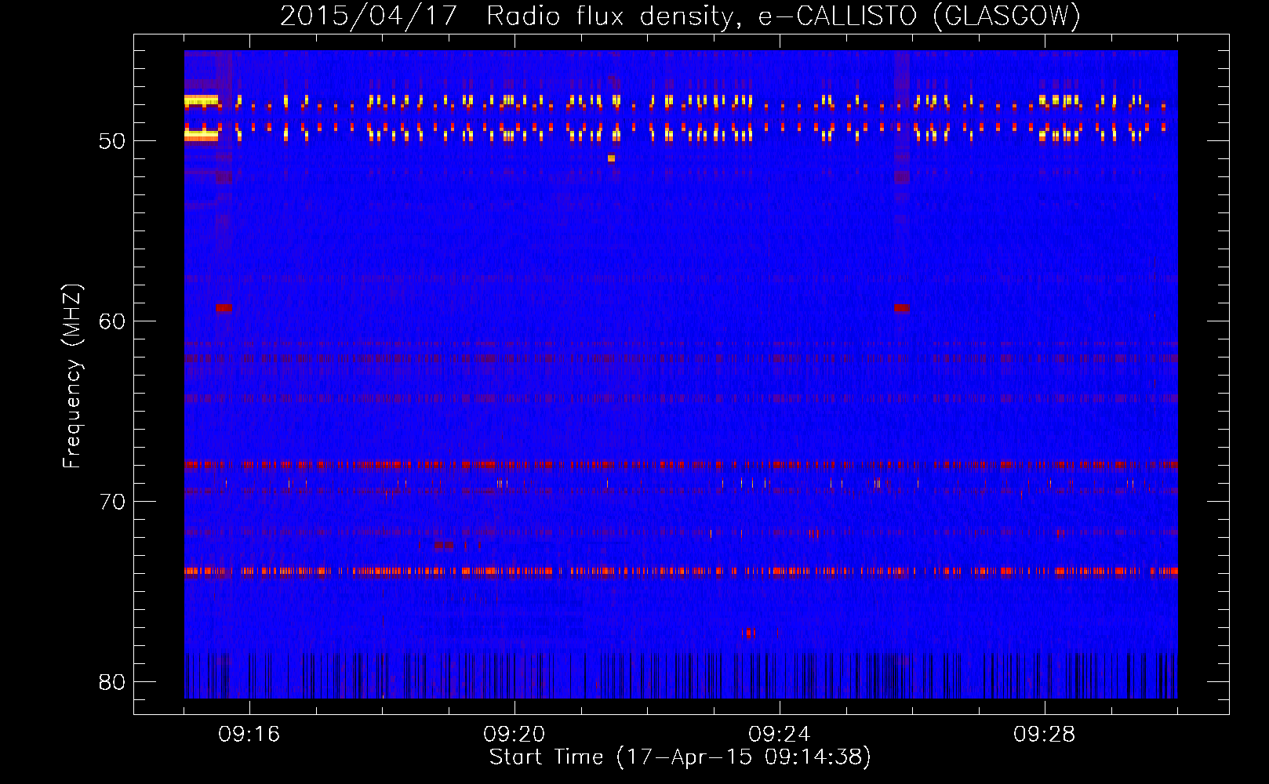The height and width of the screenshot is (784, 1269).
Task: Select the 09:16 time tick label
Action: (x=249, y=734)
